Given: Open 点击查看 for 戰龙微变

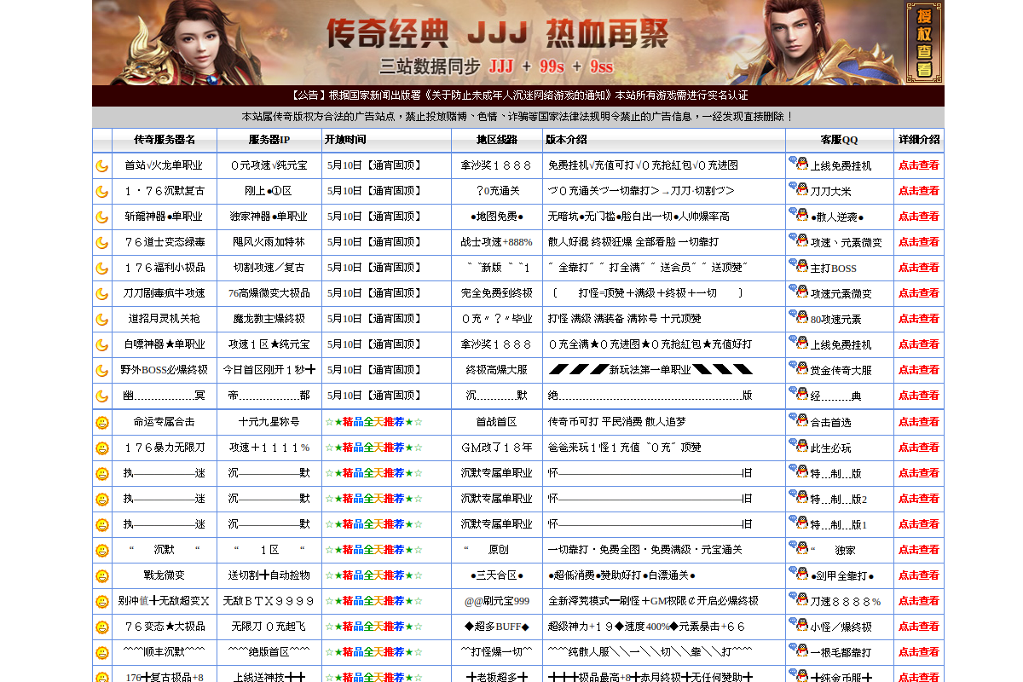Looking at the screenshot, I should (919, 575).
